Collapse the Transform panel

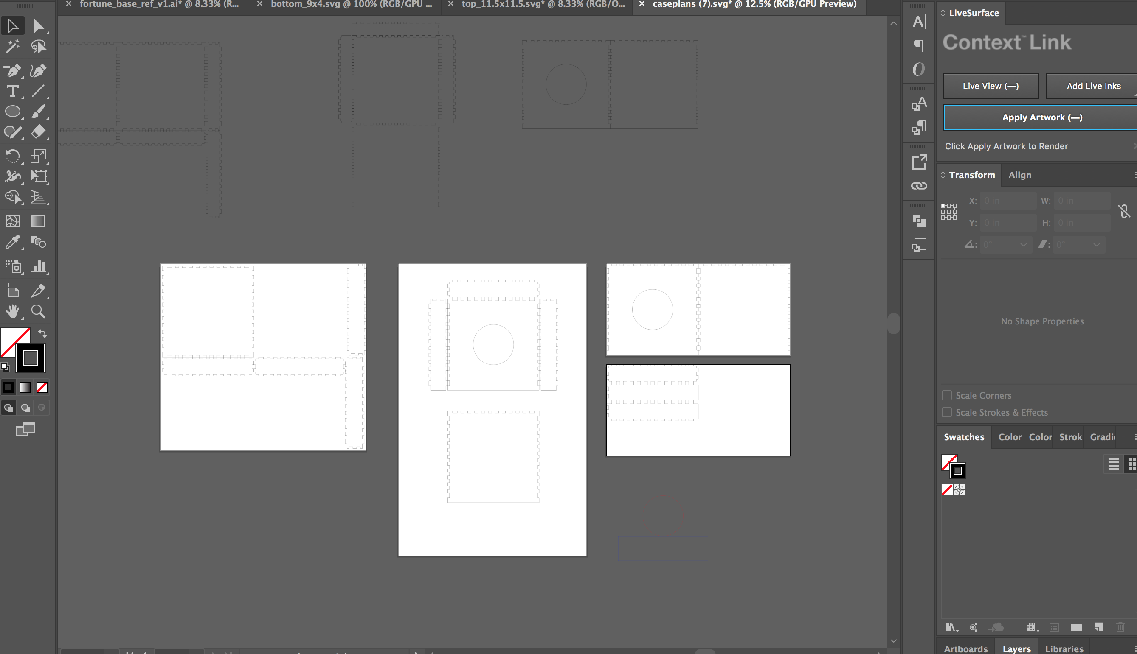click(x=943, y=175)
